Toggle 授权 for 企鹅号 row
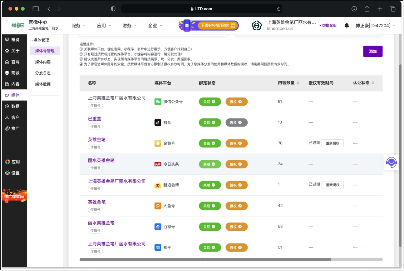 (236, 143)
